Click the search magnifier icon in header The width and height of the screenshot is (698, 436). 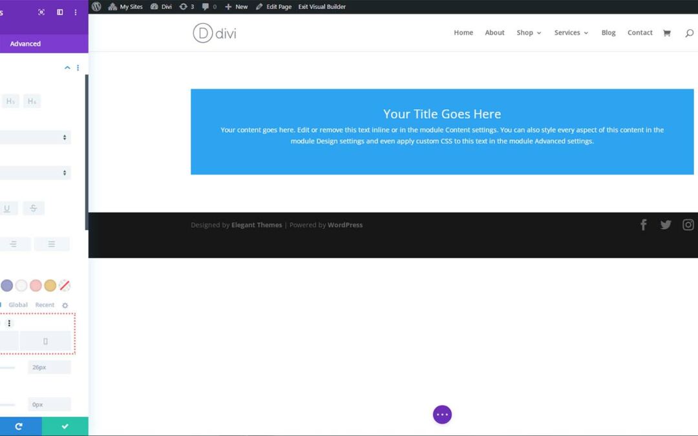coord(689,33)
